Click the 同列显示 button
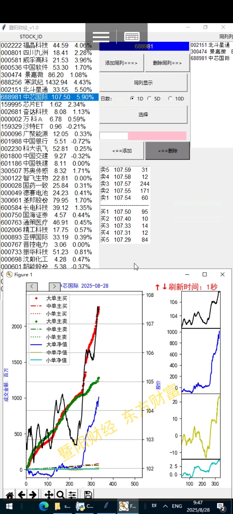Viewport: 233px width, 514px height. 143,83
